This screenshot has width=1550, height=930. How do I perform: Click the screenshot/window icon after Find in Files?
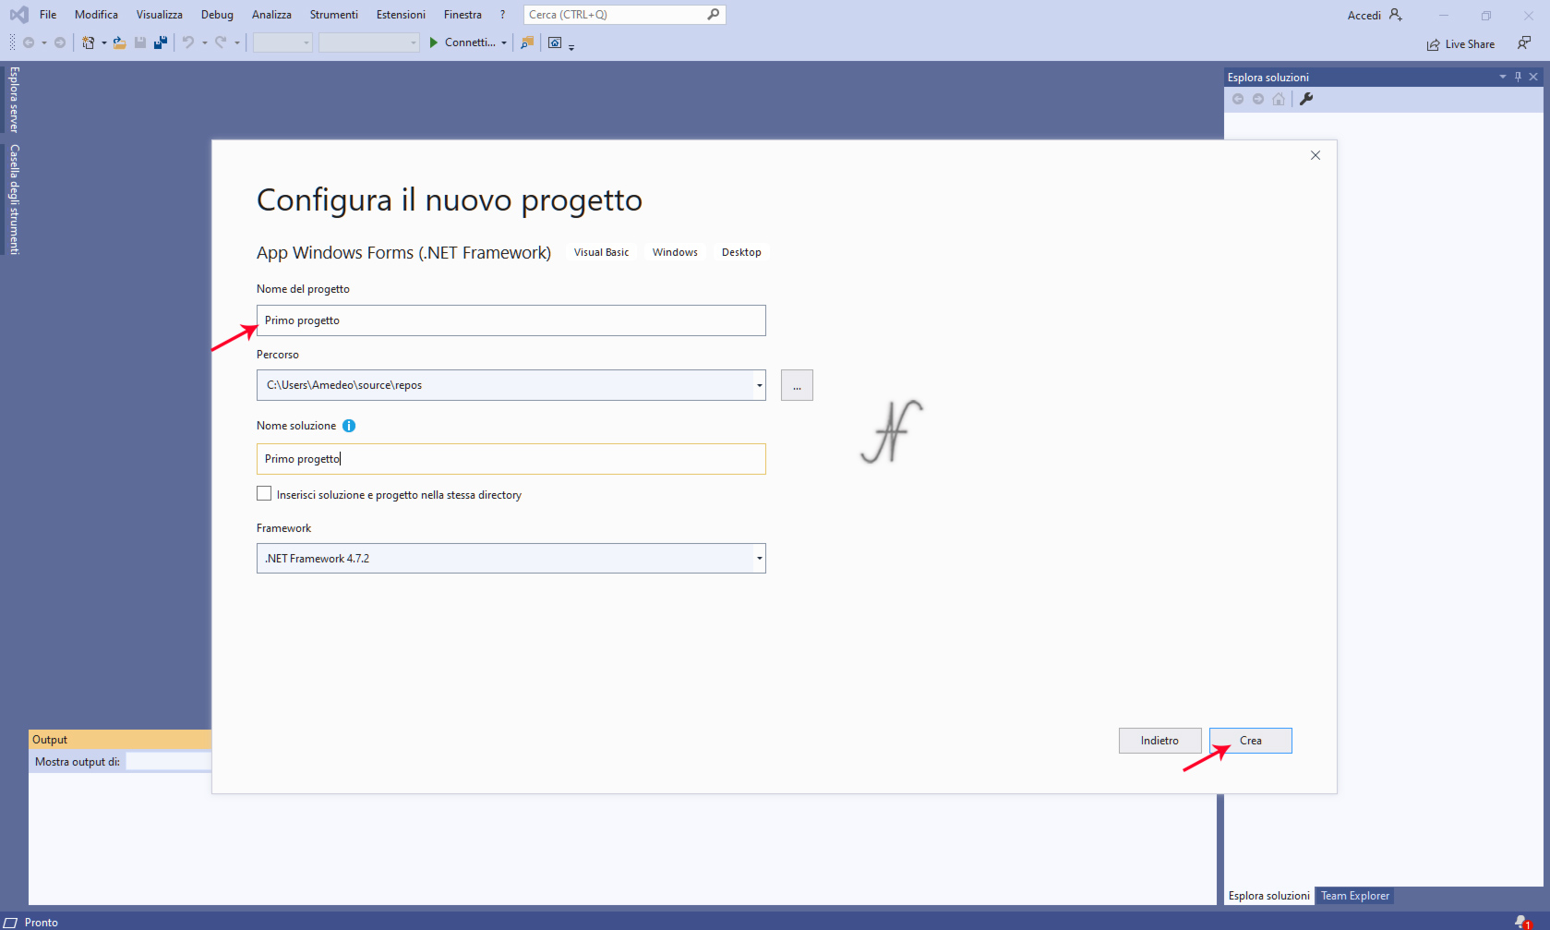coord(555,42)
